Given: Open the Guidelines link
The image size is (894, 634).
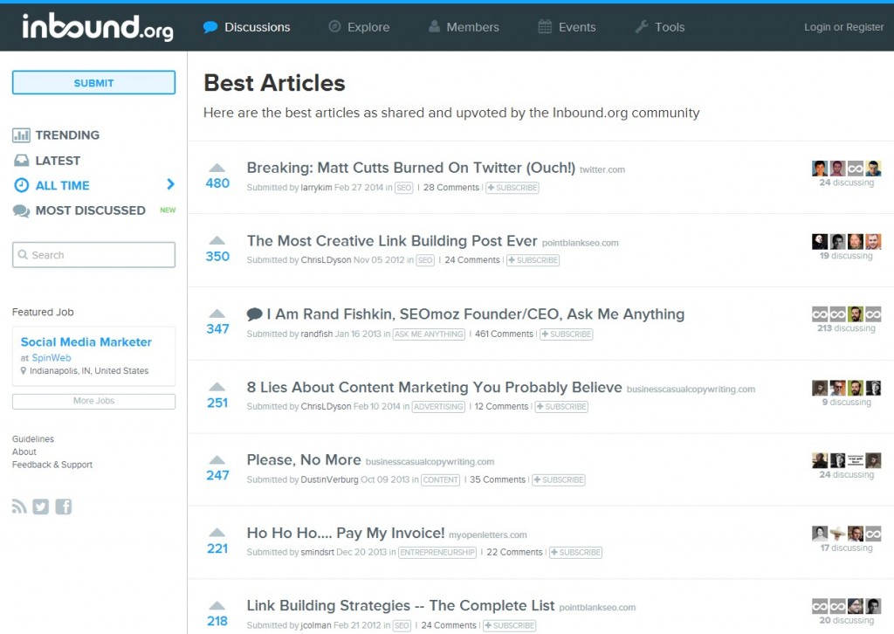Looking at the screenshot, I should (x=33, y=439).
